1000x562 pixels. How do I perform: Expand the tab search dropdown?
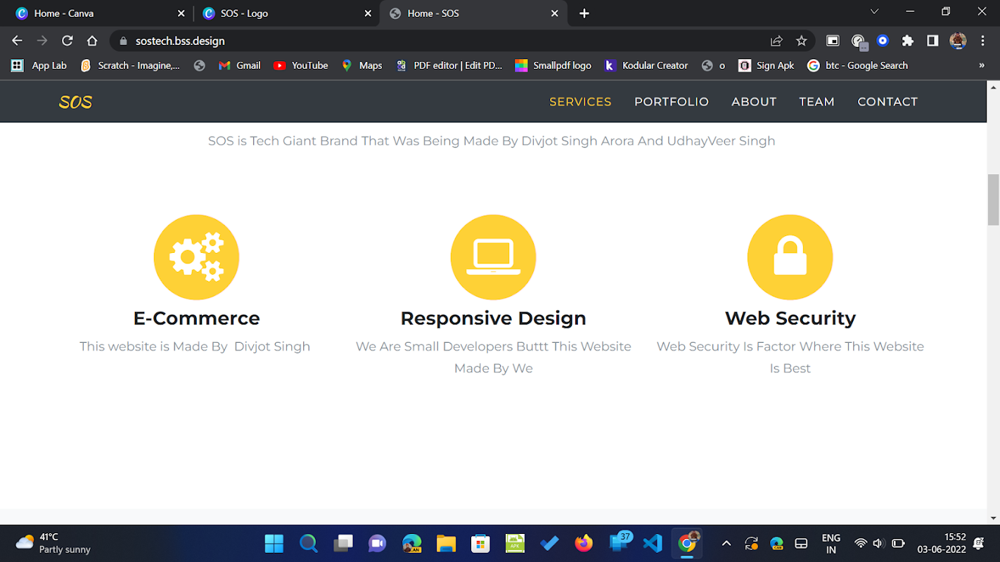(x=875, y=12)
